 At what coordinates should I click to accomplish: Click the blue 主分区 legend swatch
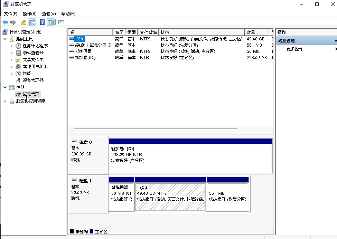[92, 231]
